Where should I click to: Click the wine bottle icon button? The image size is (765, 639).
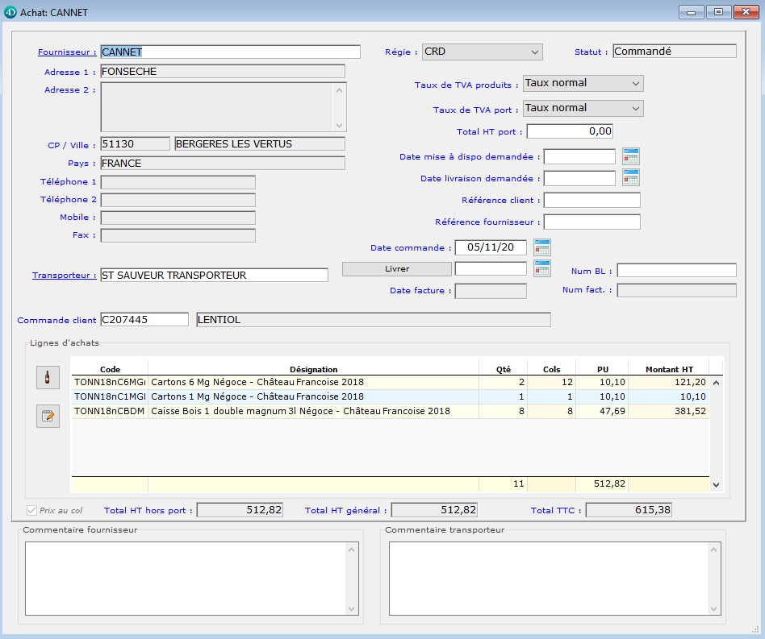[x=48, y=376]
